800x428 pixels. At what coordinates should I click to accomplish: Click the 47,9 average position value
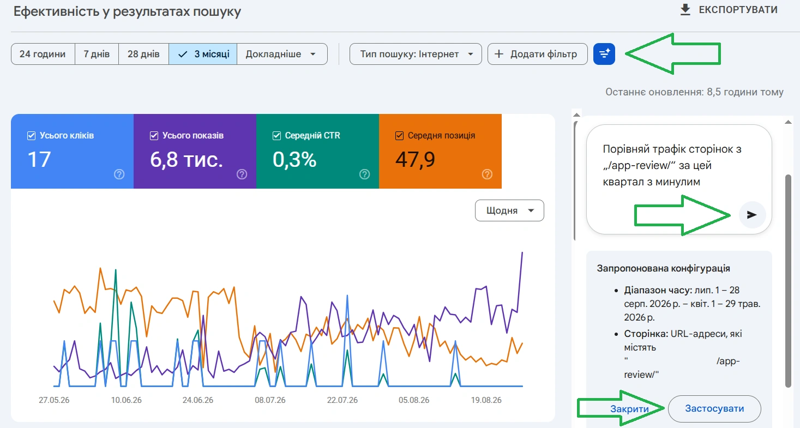[x=414, y=160]
